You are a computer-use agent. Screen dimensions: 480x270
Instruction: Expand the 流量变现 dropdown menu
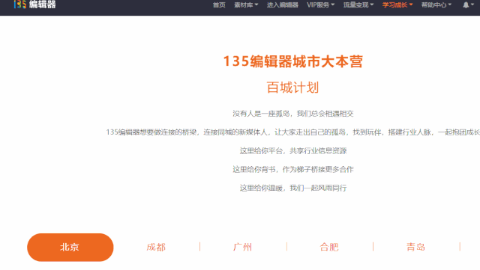tap(358, 5)
